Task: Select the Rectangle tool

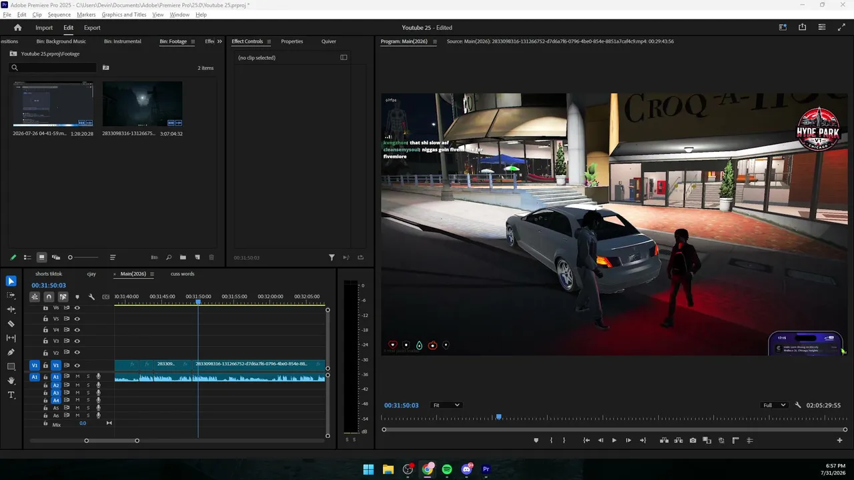Action: click(x=11, y=367)
